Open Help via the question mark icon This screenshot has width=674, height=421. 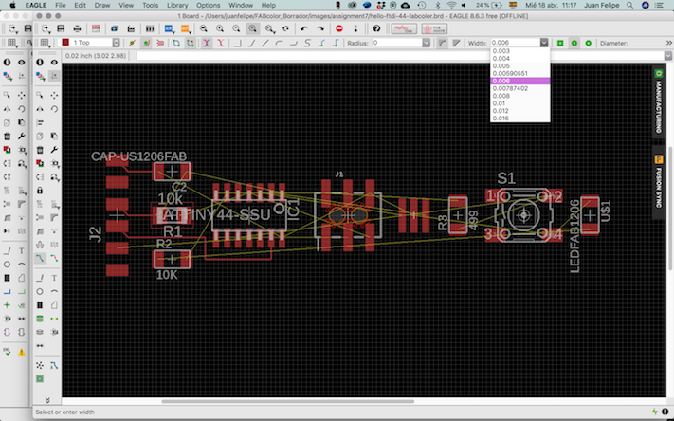pos(376,28)
